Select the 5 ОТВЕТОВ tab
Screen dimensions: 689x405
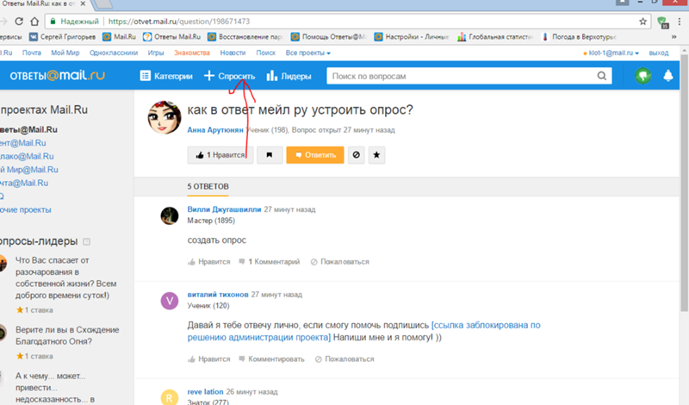(x=208, y=186)
